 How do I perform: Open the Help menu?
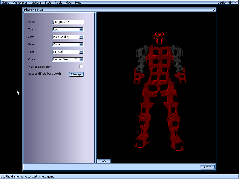[x=78, y=2]
